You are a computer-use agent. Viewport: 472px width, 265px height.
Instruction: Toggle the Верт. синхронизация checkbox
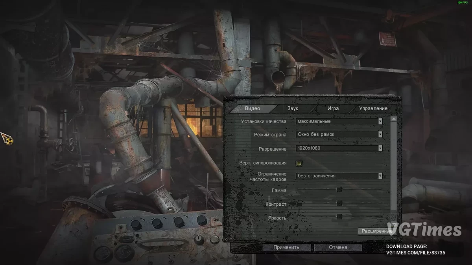pos(299,163)
